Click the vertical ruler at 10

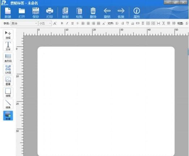pos(17,77)
